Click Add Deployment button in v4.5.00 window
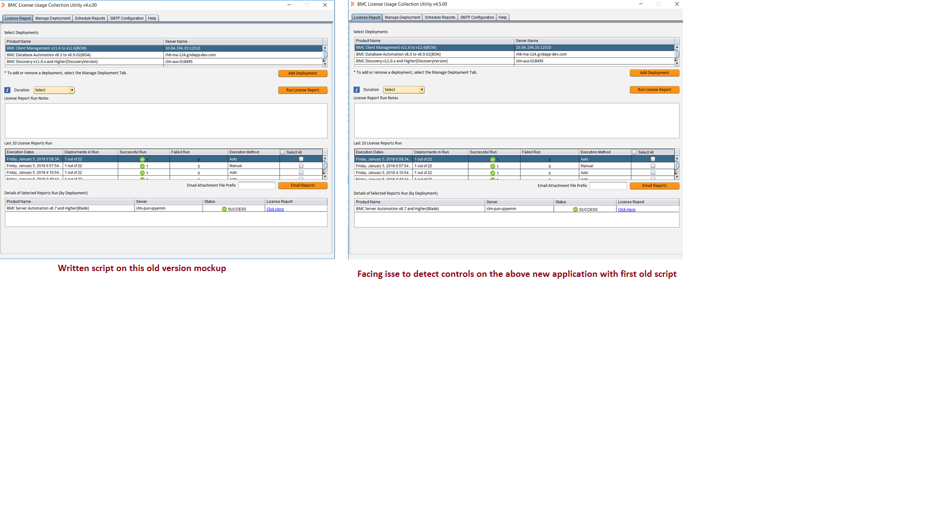 (x=654, y=73)
